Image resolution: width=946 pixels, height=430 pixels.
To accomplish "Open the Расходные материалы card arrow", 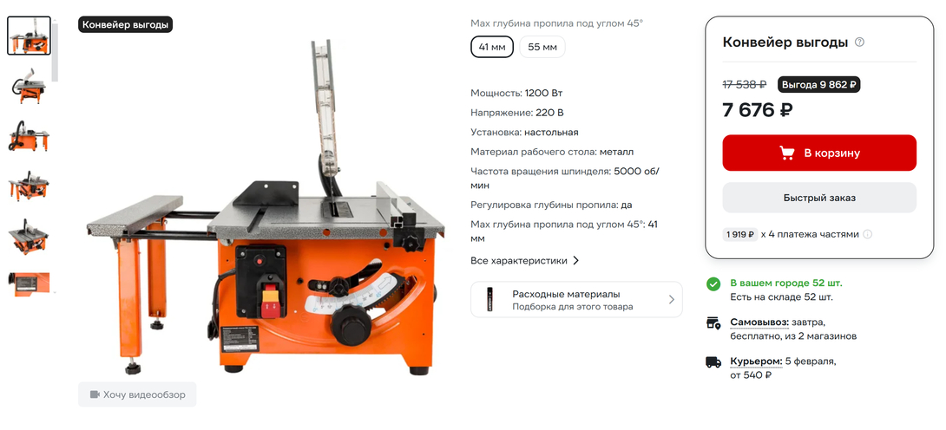I will [672, 299].
